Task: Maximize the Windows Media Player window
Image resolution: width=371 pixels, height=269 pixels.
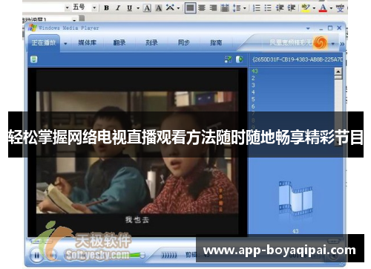Action: [330, 28]
